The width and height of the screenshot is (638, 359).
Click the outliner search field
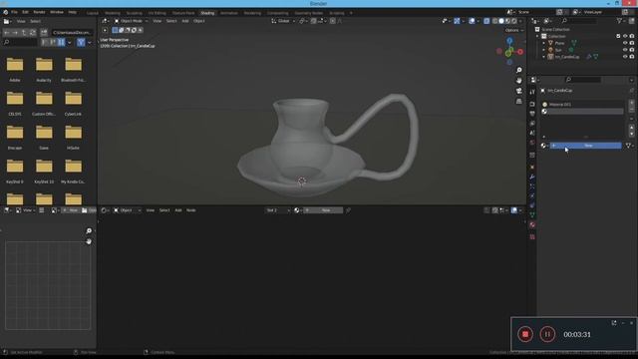(579, 21)
